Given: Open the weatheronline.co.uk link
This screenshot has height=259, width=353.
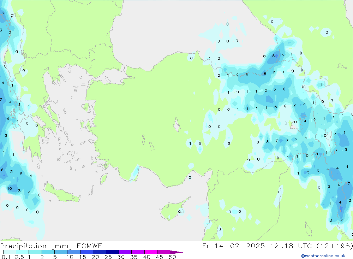Looking at the screenshot, I should pyautogui.click(x=323, y=256).
